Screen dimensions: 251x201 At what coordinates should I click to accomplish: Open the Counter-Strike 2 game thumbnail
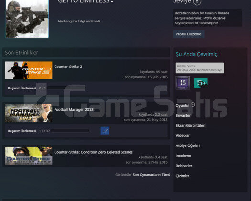click(x=29, y=70)
